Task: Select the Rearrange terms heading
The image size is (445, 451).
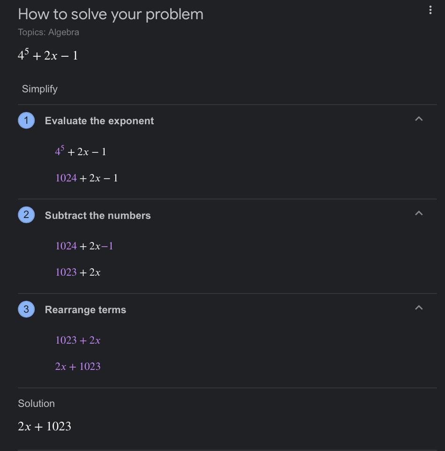Action: point(85,310)
